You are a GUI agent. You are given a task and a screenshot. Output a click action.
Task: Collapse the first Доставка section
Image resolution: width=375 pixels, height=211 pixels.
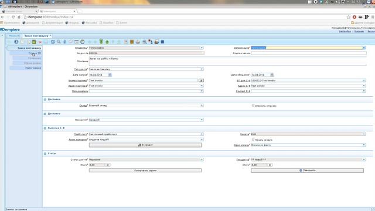pos(45,99)
